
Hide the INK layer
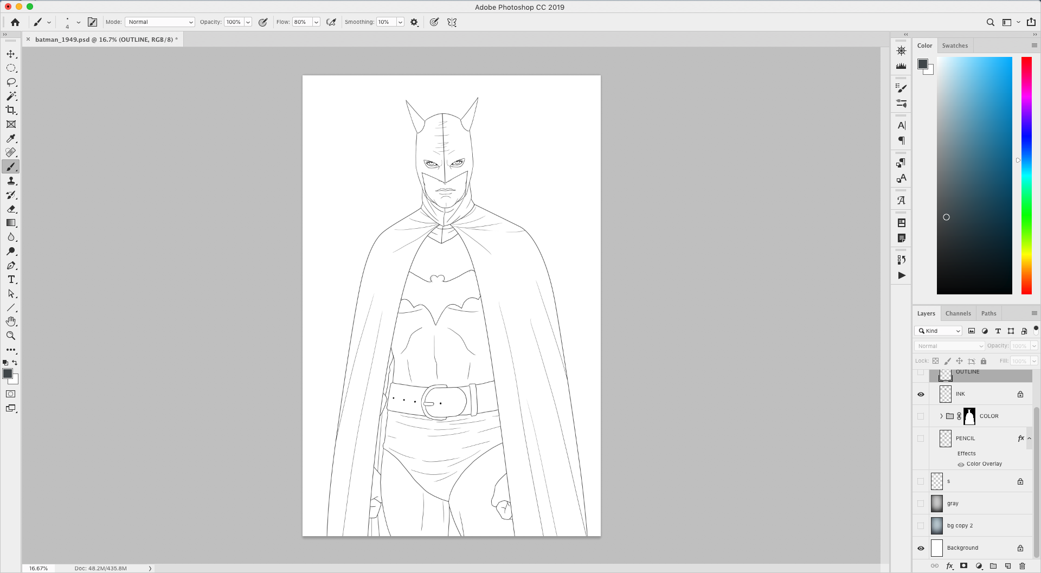point(921,394)
